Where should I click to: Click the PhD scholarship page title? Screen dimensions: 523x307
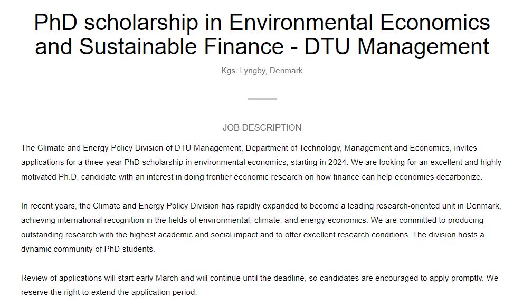[262, 34]
